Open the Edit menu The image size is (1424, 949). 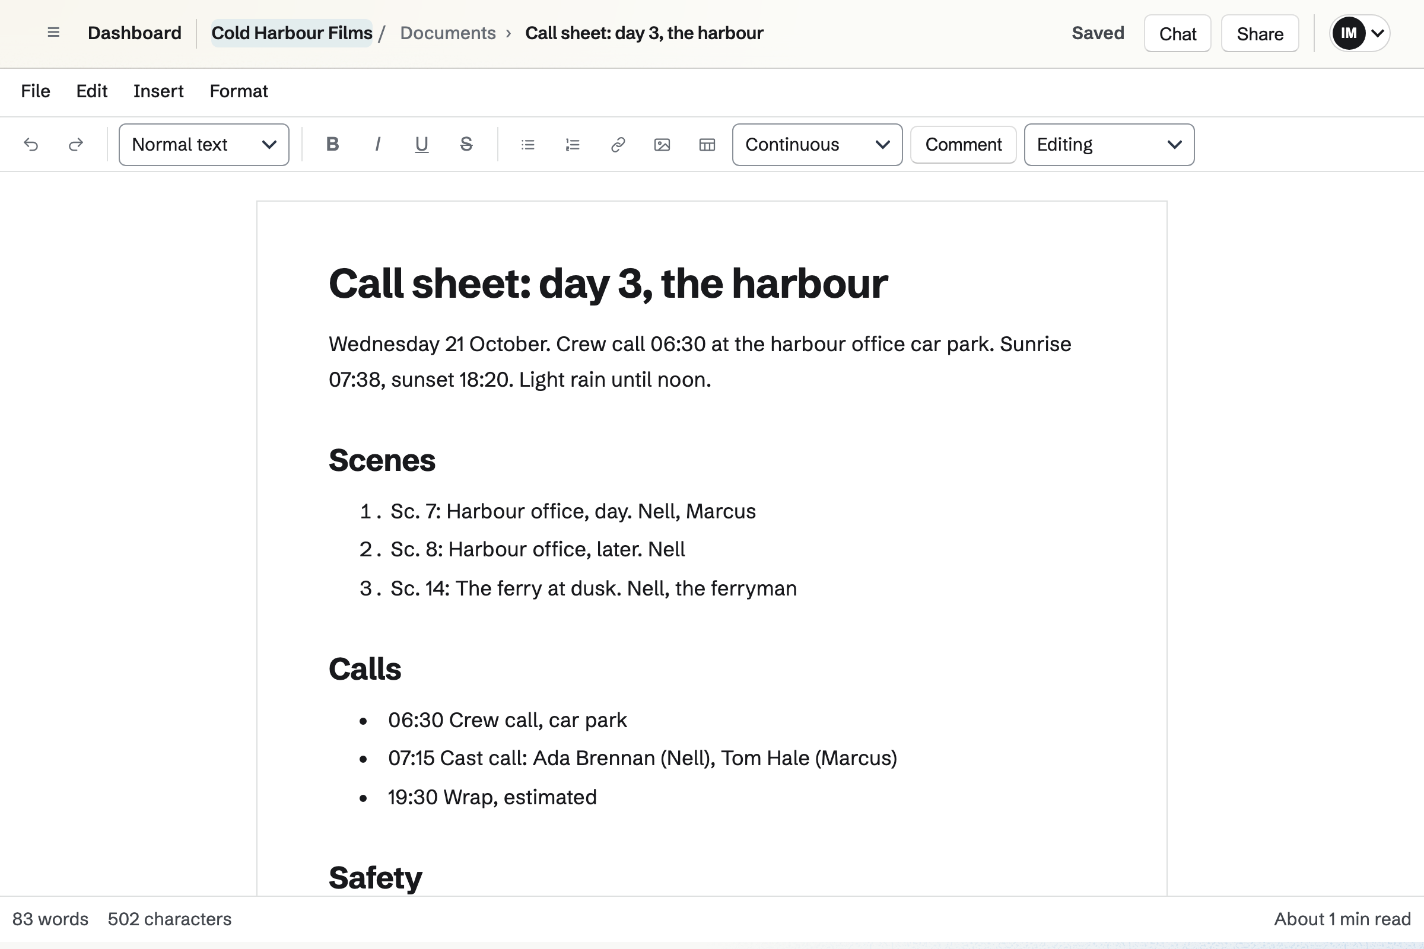pyautogui.click(x=92, y=91)
